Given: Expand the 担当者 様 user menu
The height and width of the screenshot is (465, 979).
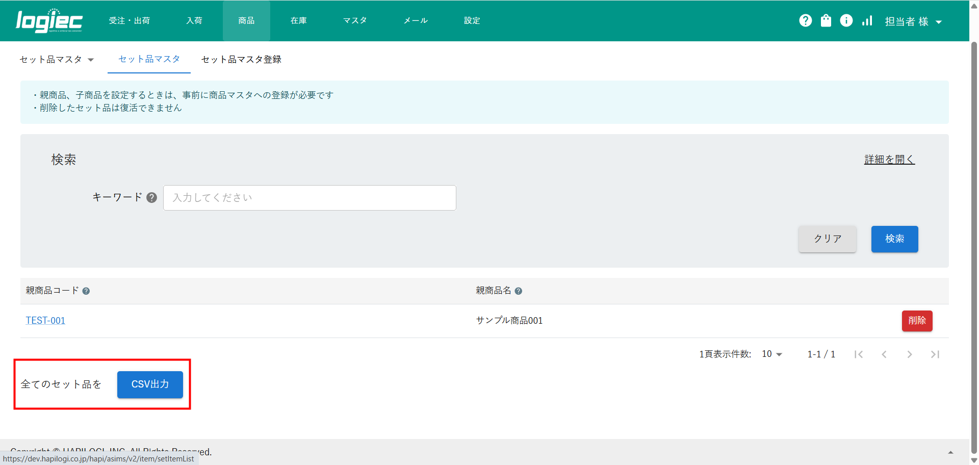Looking at the screenshot, I should tap(913, 21).
